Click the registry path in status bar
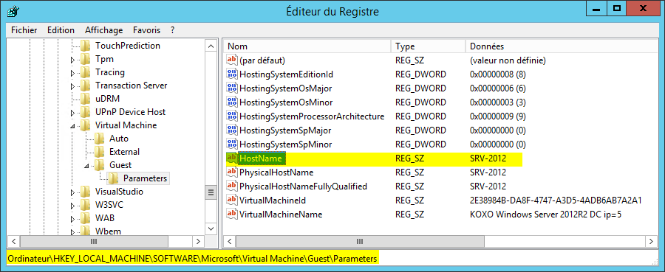 tap(192, 258)
